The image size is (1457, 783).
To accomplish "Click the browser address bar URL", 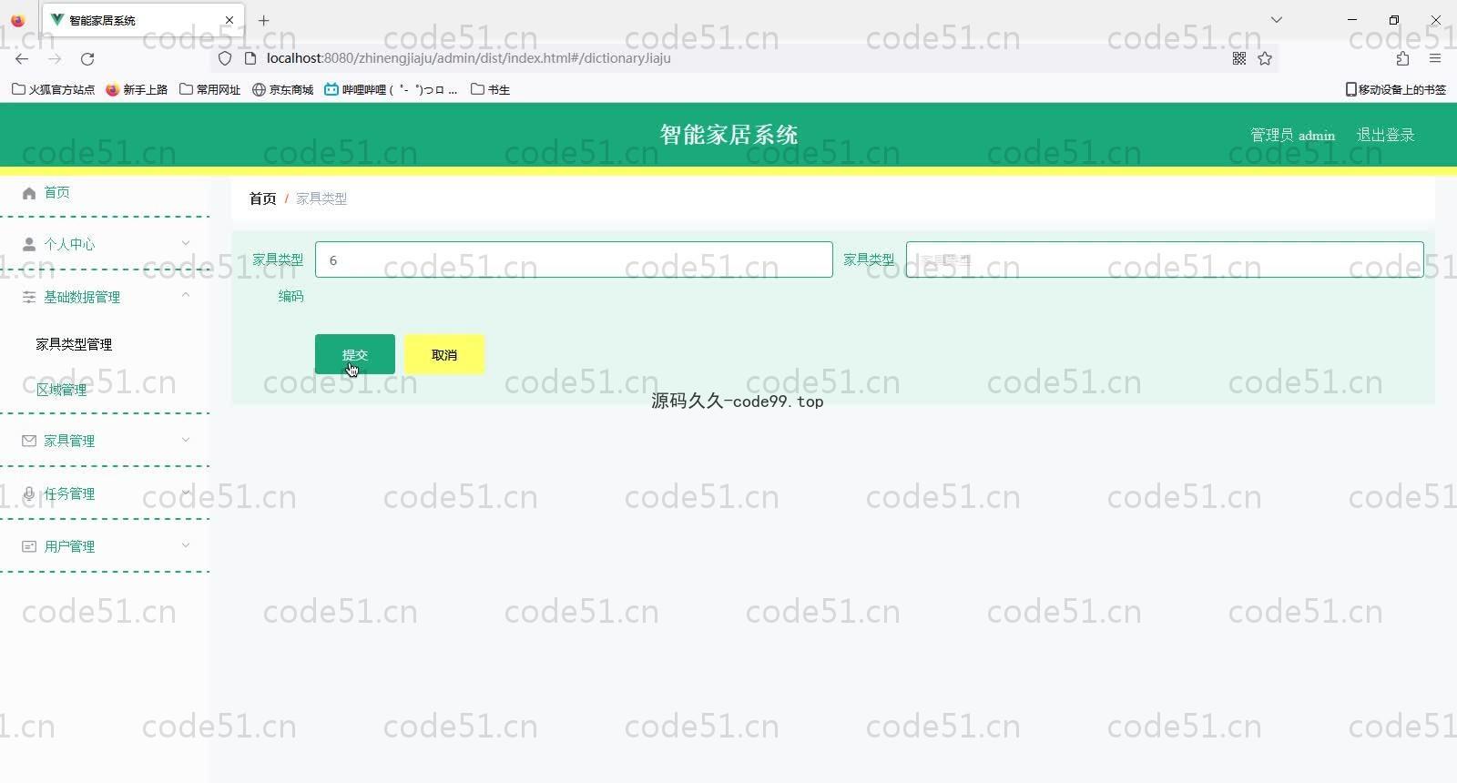I will (x=469, y=58).
